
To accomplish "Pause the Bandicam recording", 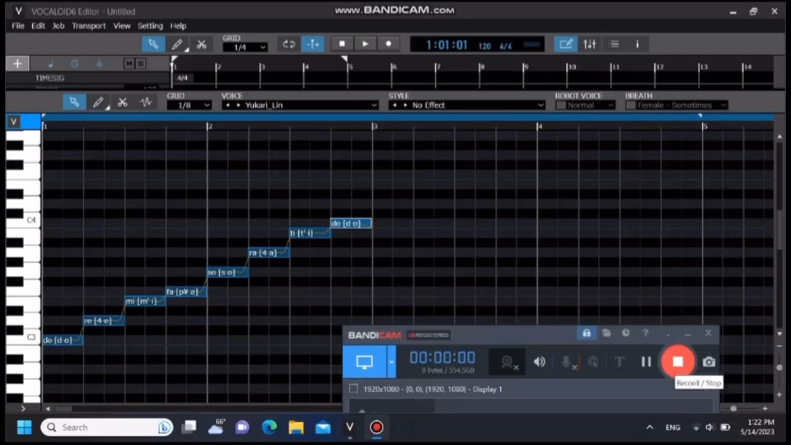I will click(x=646, y=362).
